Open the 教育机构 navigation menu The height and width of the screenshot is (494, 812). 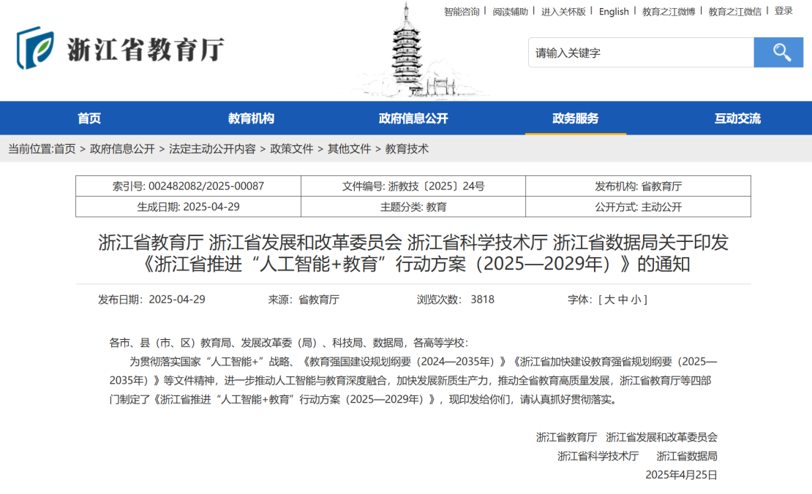point(251,118)
